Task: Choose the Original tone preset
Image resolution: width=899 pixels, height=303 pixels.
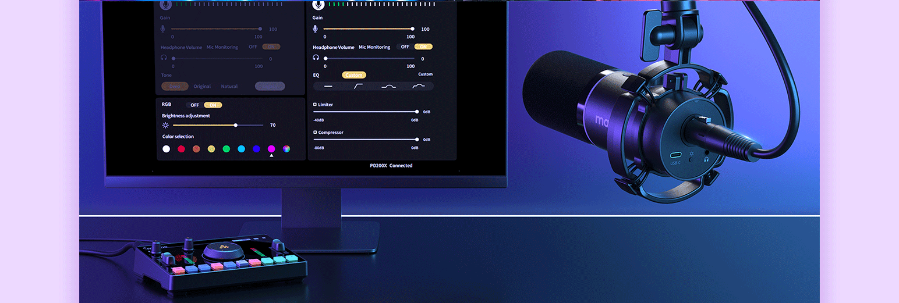Action: coord(202,86)
